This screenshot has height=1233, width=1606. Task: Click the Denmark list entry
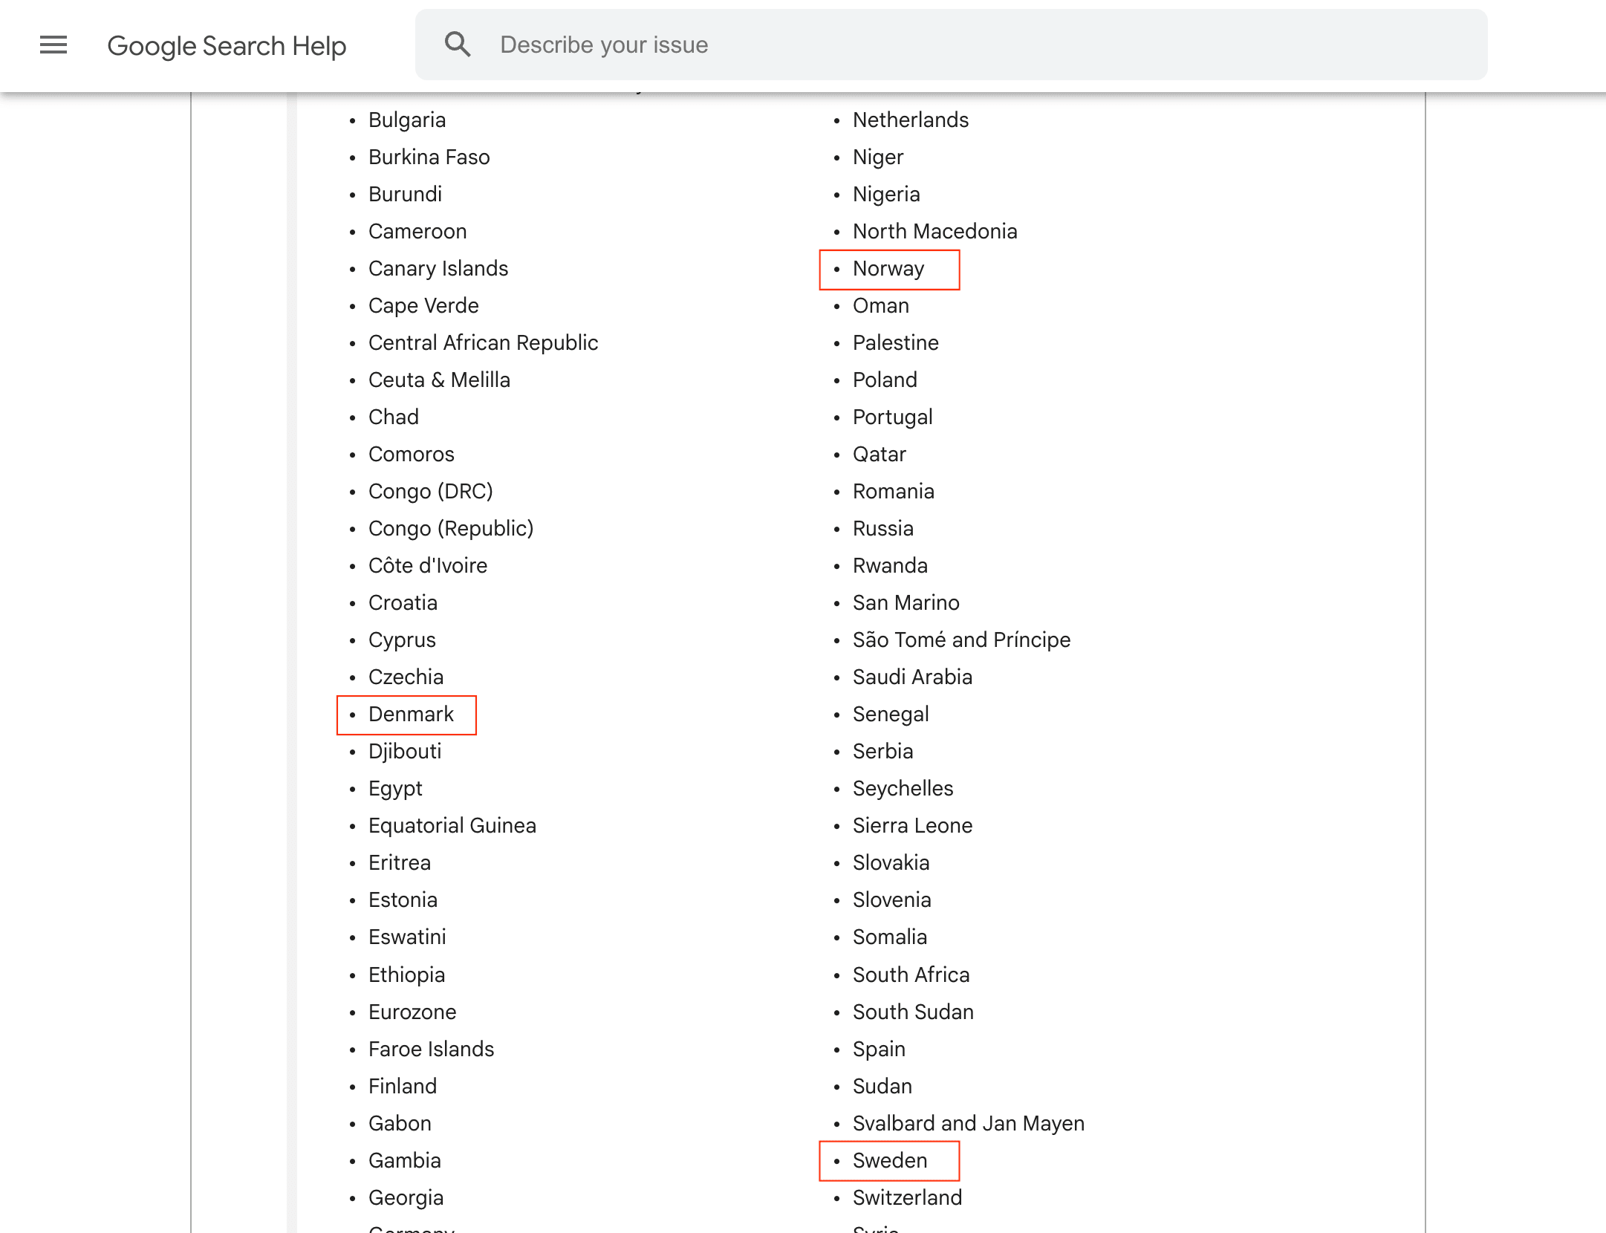tap(411, 714)
